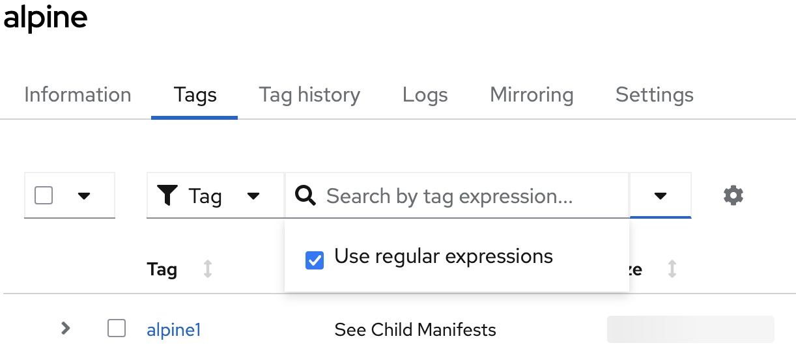796x358 pixels.
Task: Switch to the Information tab
Action: pos(78,95)
